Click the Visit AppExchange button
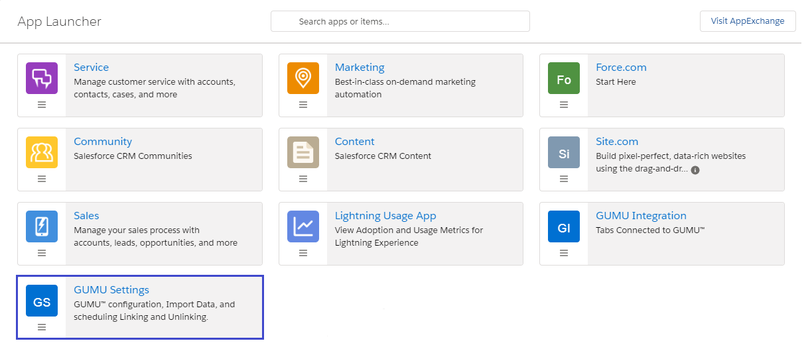812x345 pixels. tap(748, 21)
